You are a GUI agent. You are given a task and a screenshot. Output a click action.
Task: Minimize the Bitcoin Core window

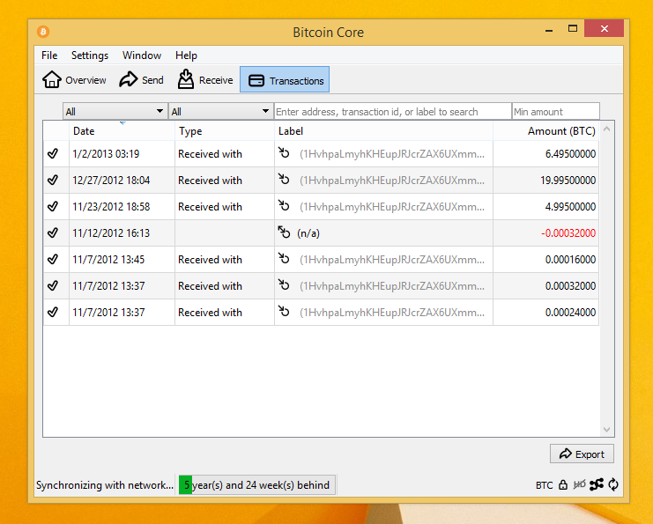[549, 30]
